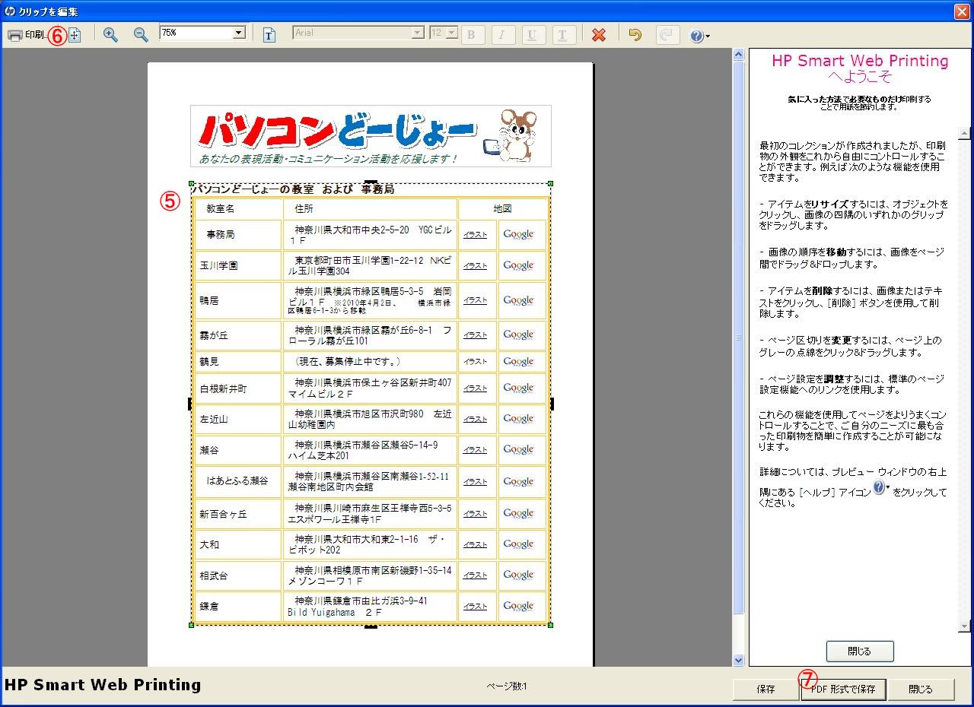Image resolution: width=974 pixels, height=707 pixels.
Task: Delete selected item with red X
Action: click(599, 35)
